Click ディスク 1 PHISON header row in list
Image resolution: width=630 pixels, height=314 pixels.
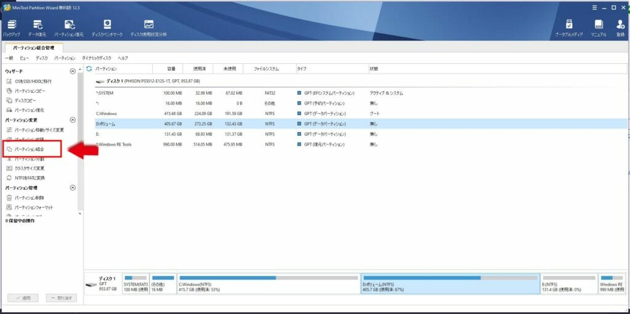pos(361,81)
